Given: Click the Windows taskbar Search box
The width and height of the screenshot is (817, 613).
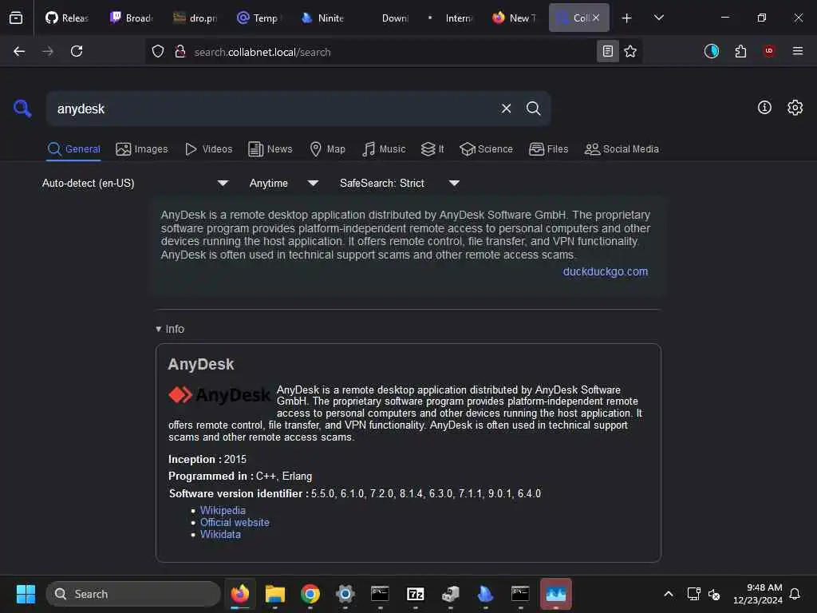Looking at the screenshot, I should pyautogui.click(x=133, y=594).
